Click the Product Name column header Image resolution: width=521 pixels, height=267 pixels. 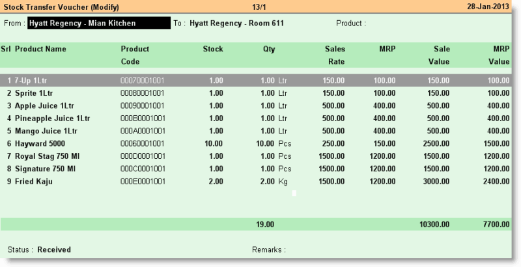[x=40, y=49]
